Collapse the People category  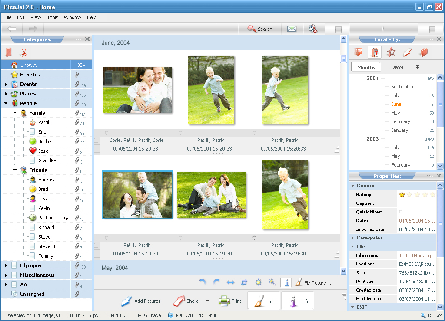6,103
